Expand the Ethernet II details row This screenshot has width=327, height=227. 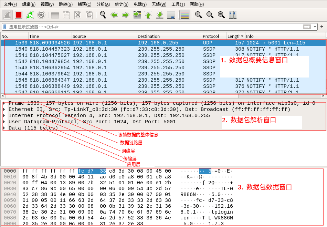(x=4, y=109)
